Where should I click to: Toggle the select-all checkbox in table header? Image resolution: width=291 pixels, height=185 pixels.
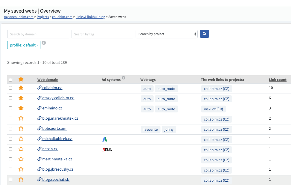(x=10, y=80)
